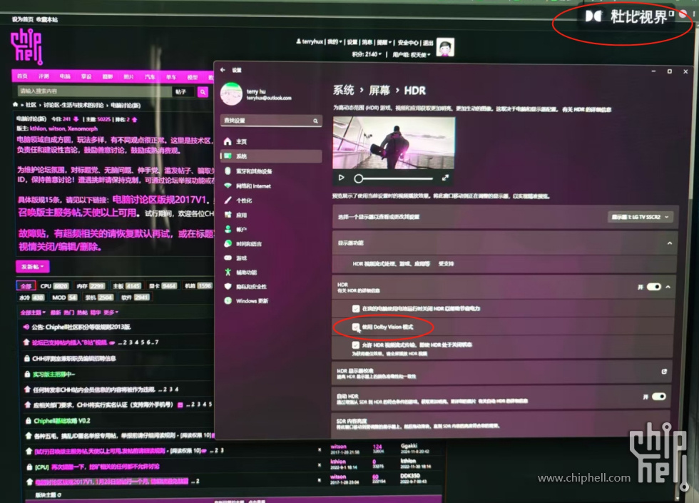Open 帖子 search type dropdown on forum
Image resolution: width=699 pixels, height=503 pixels.
(x=184, y=92)
